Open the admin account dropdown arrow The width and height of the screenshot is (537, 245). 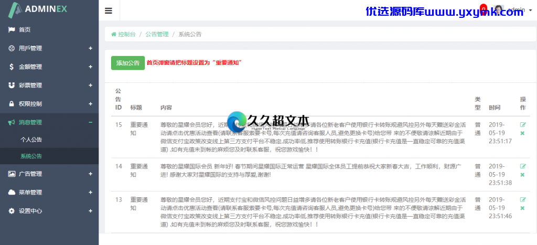[531, 10]
